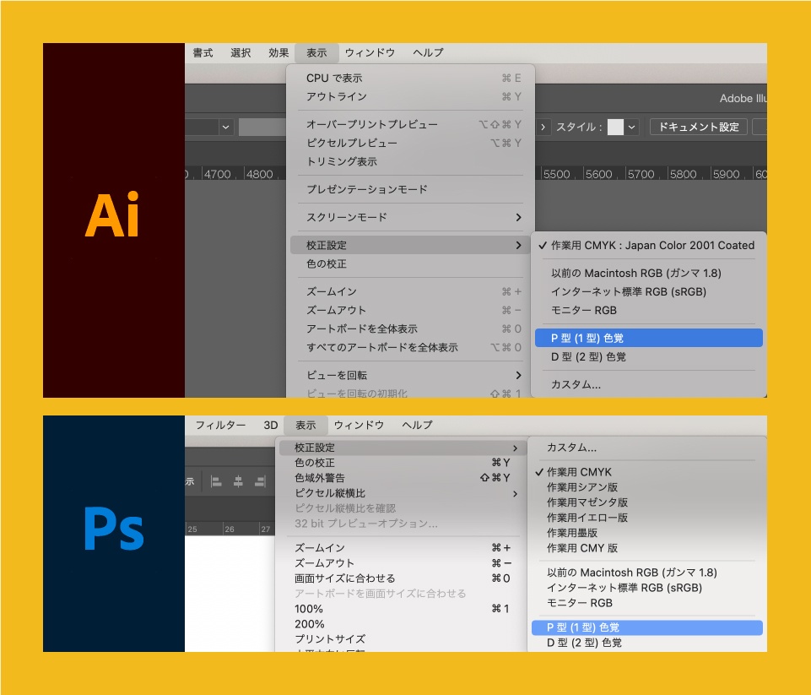Select 作業用シアン版 proof option
This screenshot has width=811, height=695.
pos(647,487)
